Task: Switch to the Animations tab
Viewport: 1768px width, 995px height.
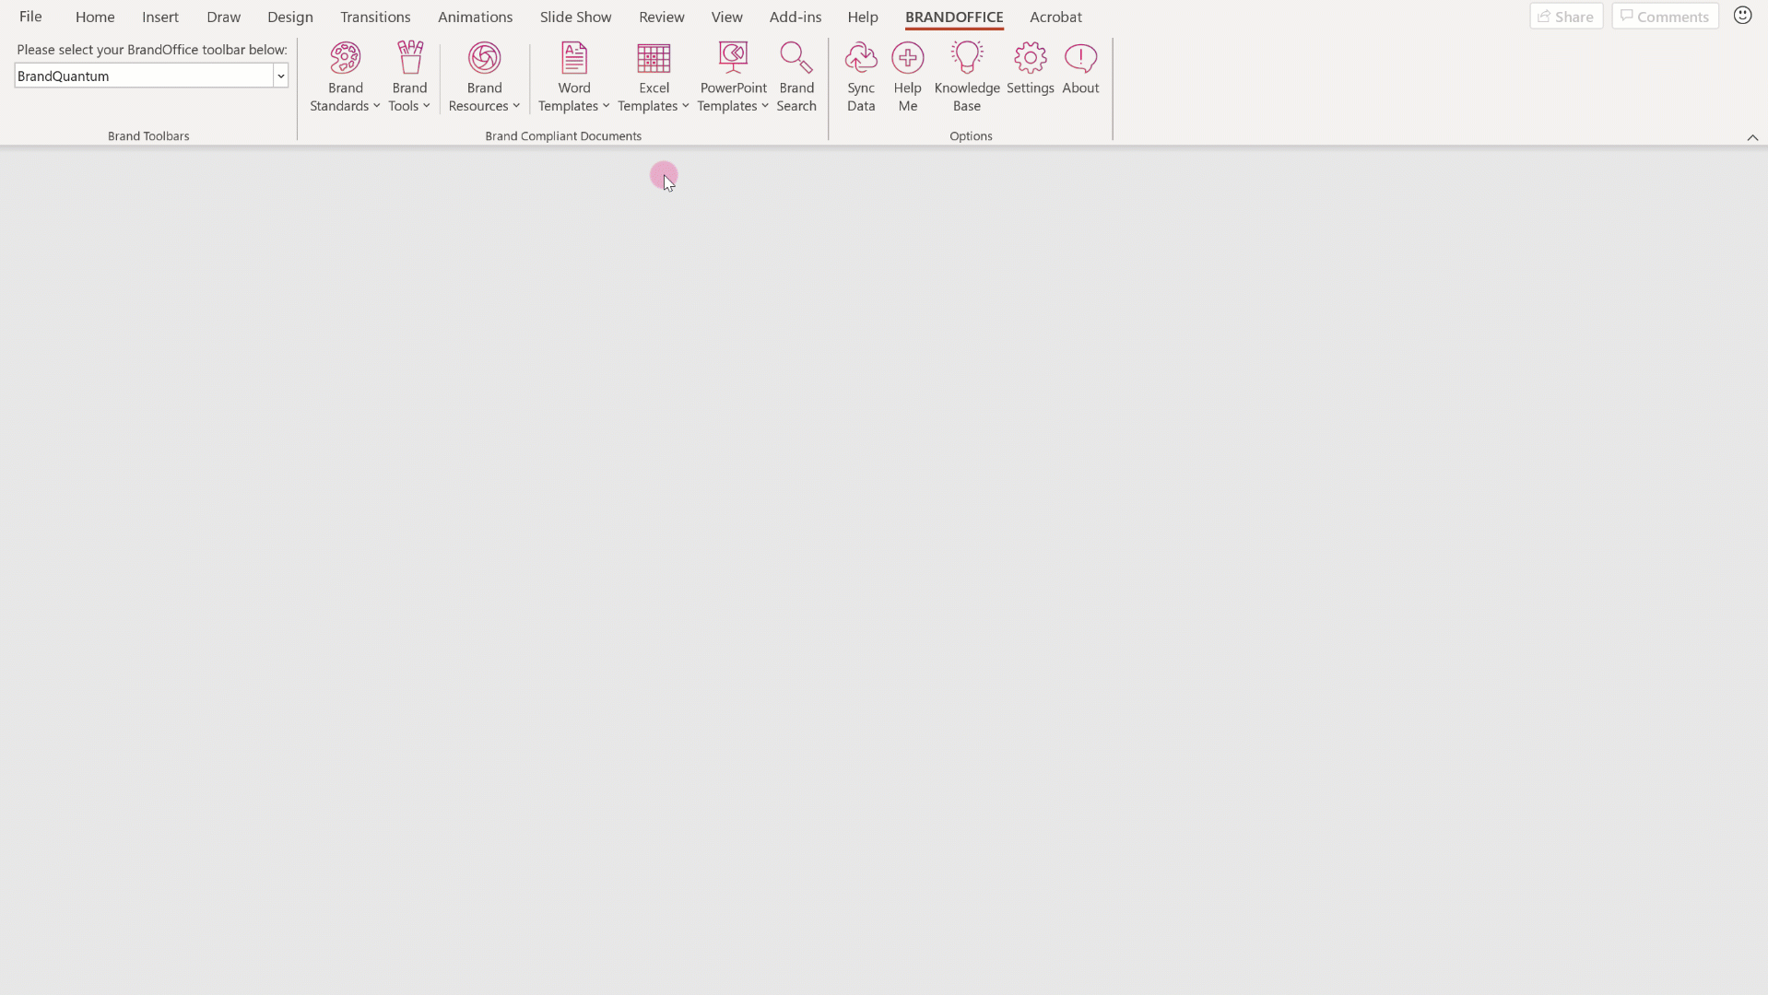Action: coord(475,17)
